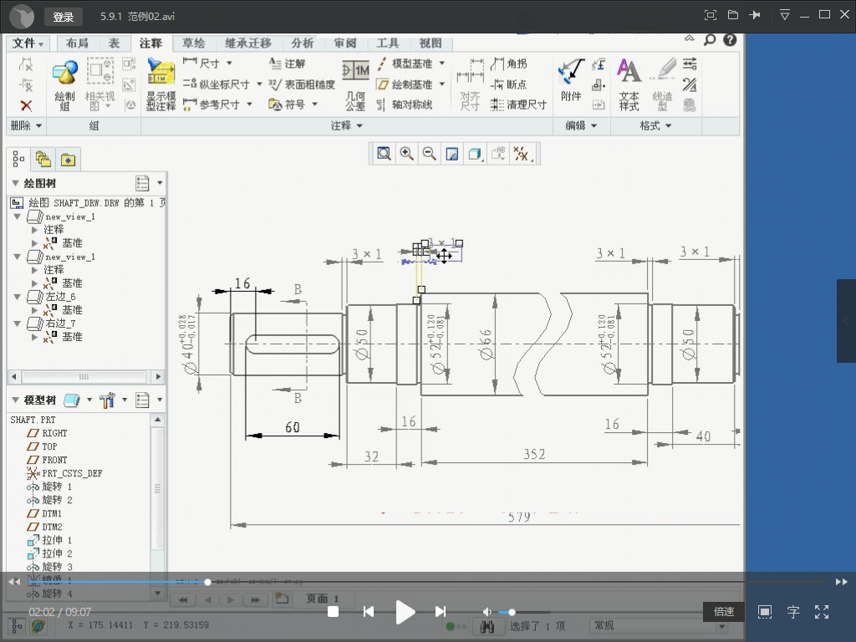Open the 模型基准 model datum dropdown
This screenshot has width=856, height=642.
(441, 64)
